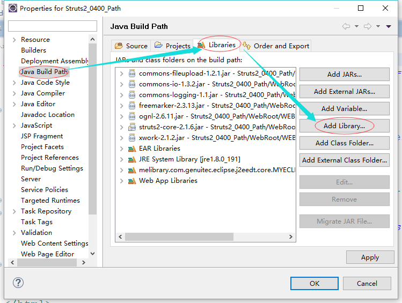Expand the JavaScript category
This screenshot has height=303, width=402.
14,125
